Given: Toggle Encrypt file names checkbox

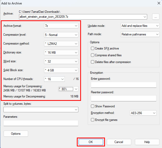Looking at the screenshot, I should (92, 120).
